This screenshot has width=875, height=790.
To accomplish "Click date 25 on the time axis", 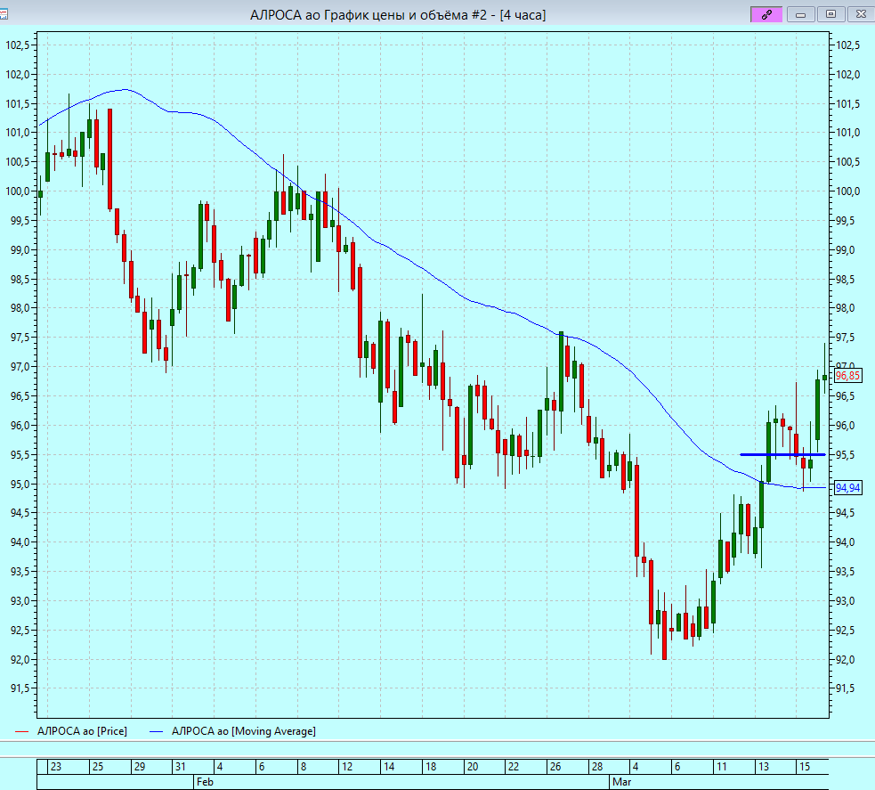I will [x=98, y=767].
